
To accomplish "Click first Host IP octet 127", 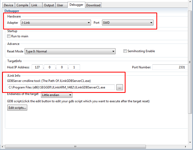I will (x=37, y=67).
